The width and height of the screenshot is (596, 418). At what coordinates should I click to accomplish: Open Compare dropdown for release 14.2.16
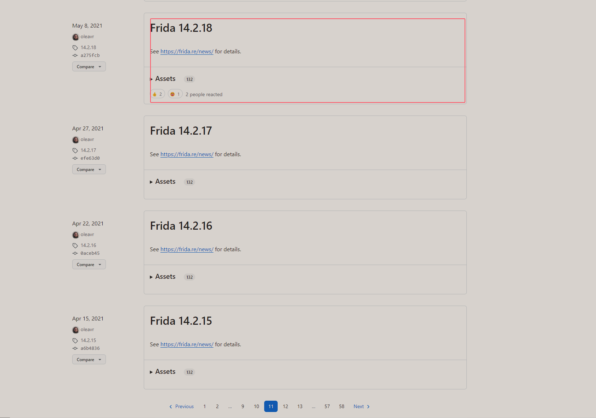89,264
